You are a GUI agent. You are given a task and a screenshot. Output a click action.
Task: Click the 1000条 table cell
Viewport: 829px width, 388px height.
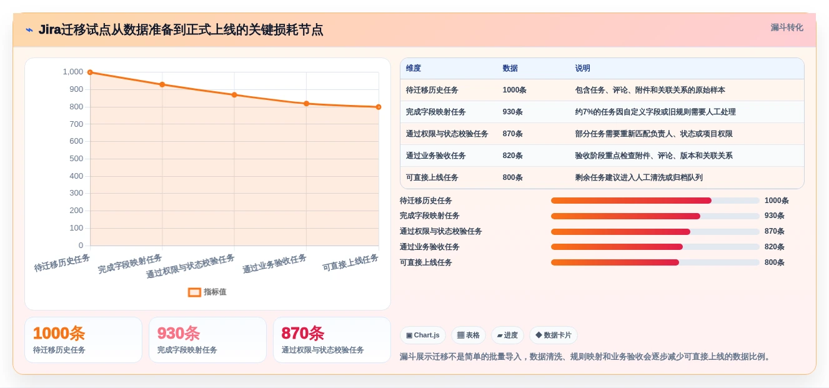point(515,90)
